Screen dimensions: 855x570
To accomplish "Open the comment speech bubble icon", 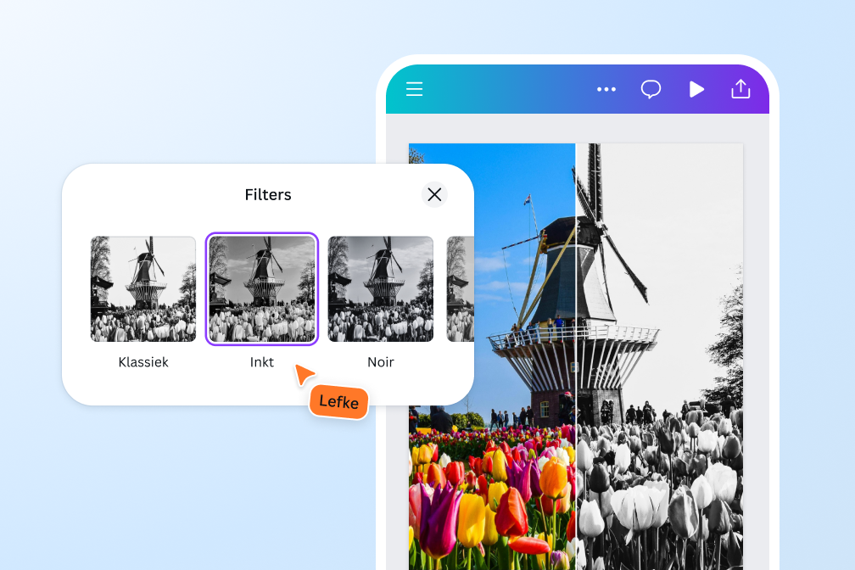I will coord(651,89).
